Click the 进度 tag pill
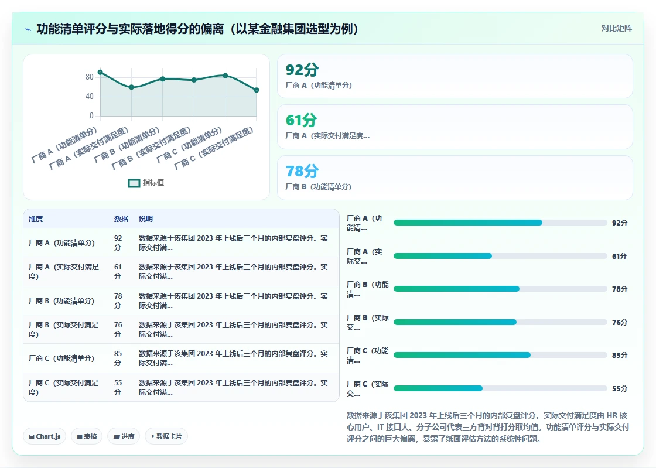The width and height of the screenshot is (656, 468). pos(124,436)
